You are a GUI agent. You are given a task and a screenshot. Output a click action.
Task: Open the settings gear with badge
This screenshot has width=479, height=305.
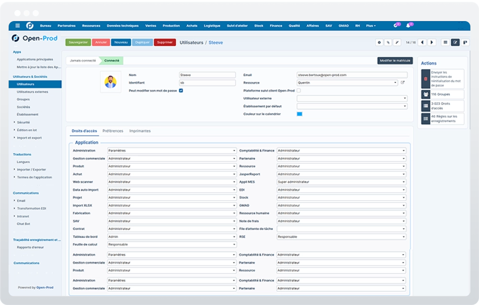[396, 26]
